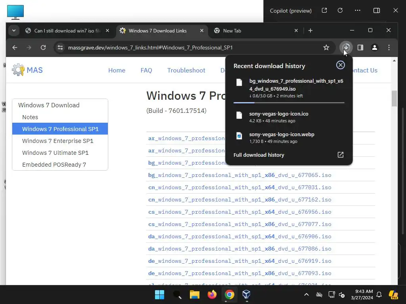Show hidden system tray icons chevron

[306, 294]
